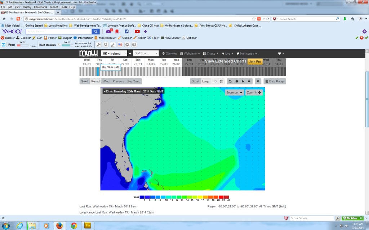Zoom in on the surf chart

click(254, 92)
